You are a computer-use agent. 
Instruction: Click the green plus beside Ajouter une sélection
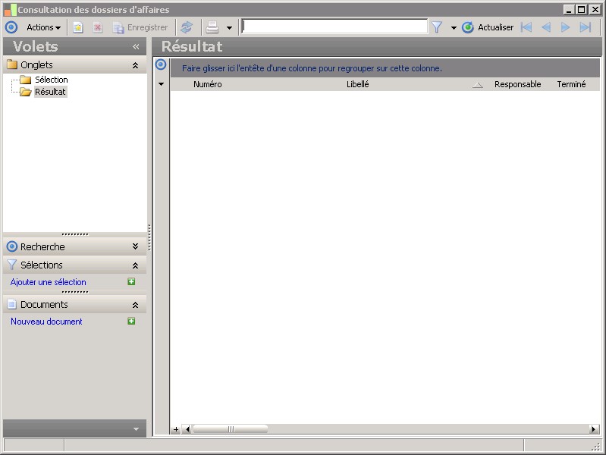[x=131, y=281]
